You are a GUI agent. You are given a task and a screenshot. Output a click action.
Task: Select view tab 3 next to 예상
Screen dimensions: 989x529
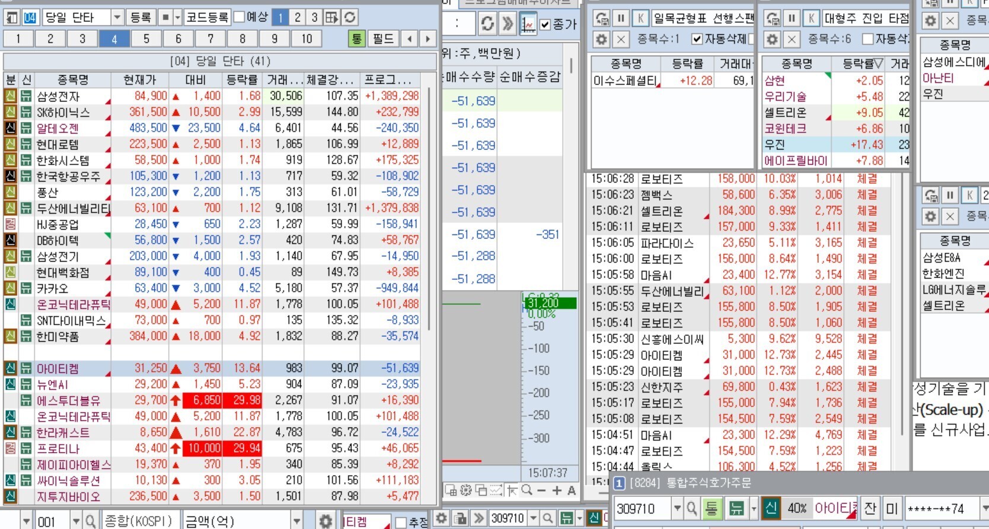point(314,17)
